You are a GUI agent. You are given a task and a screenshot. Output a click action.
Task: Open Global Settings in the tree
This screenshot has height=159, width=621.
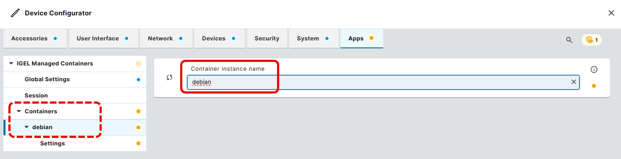pos(75,79)
